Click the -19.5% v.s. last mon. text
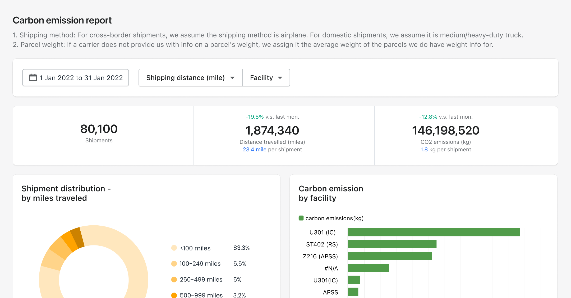 coord(272,117)
